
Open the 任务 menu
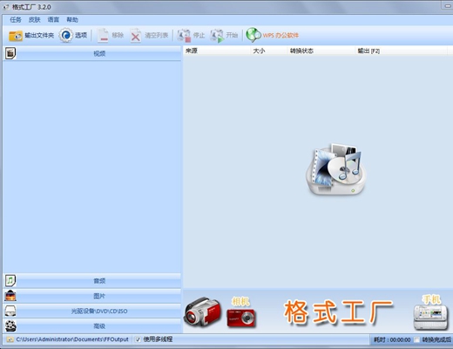click(x=16, y=20)
